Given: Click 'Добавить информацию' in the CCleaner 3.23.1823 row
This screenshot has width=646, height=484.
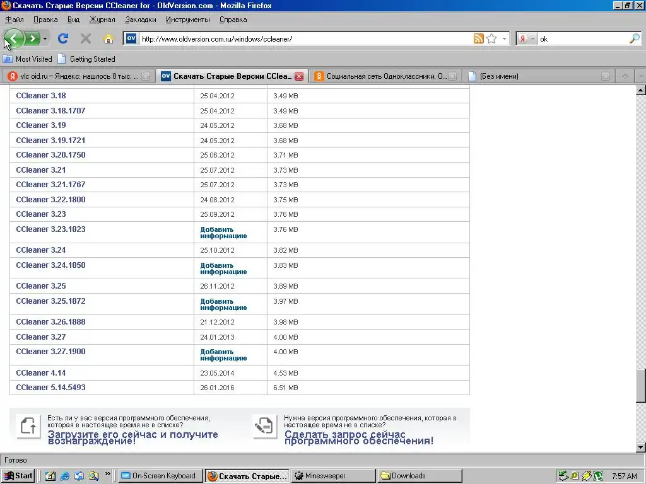Looking at the screenshot, I should tap(223, 233).
